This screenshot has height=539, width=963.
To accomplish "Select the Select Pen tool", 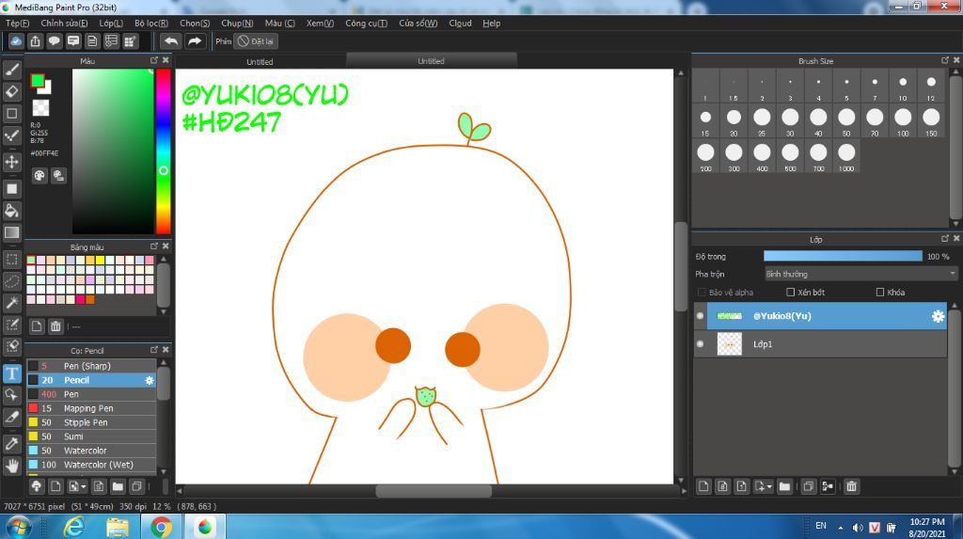I will pyautogui.click(x=11, y=325).
